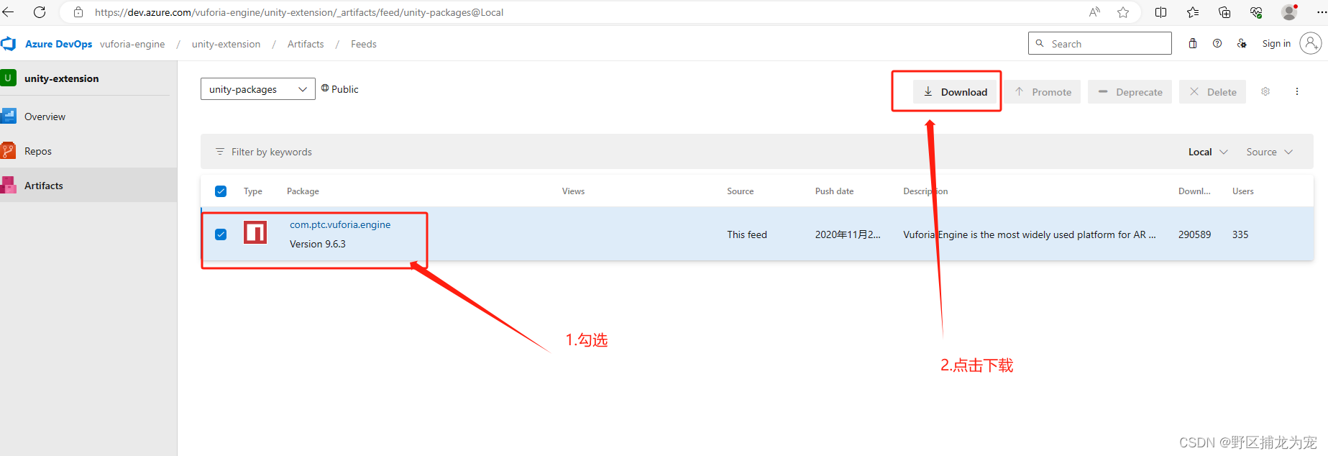Open read aloud icon in the address bar
The image size is (1328, 456).
[x=1094, y=12]
